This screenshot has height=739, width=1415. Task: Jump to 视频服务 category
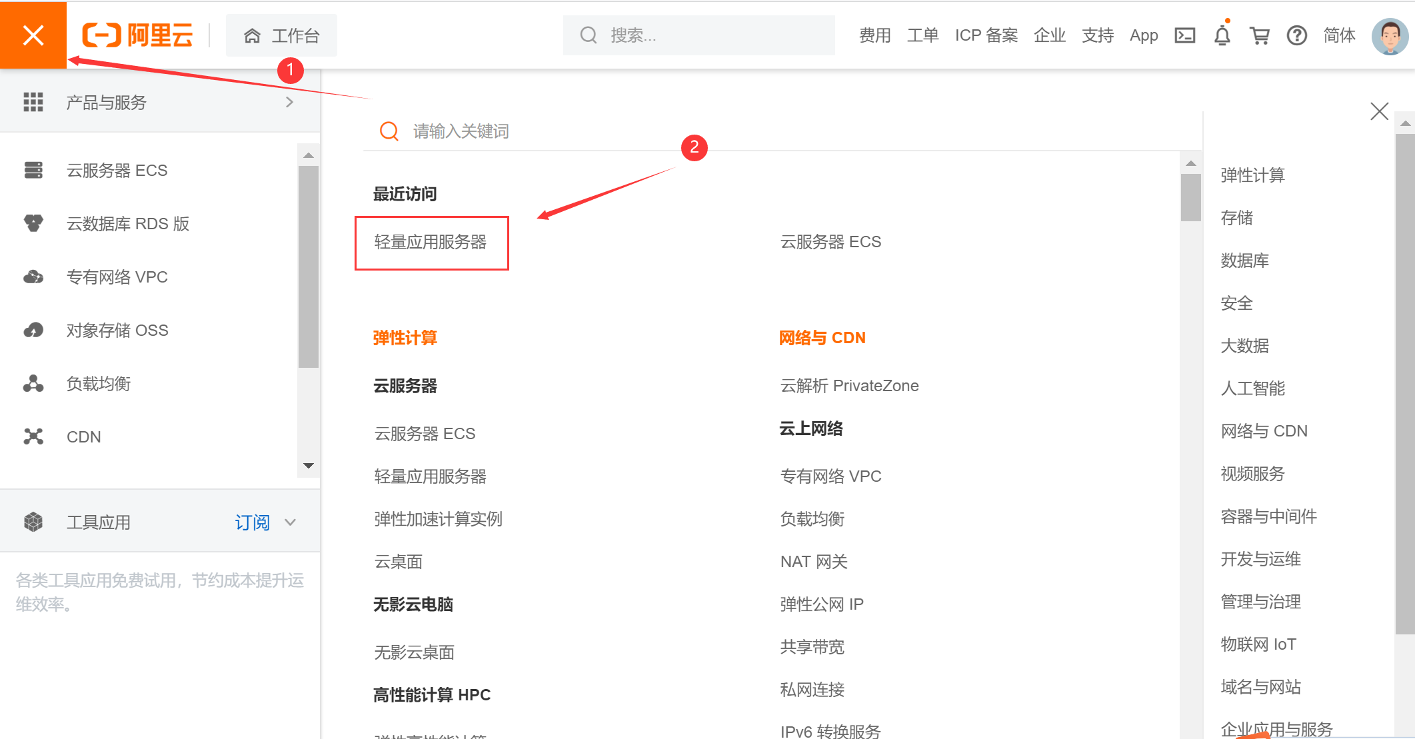tap(1252, 474)
